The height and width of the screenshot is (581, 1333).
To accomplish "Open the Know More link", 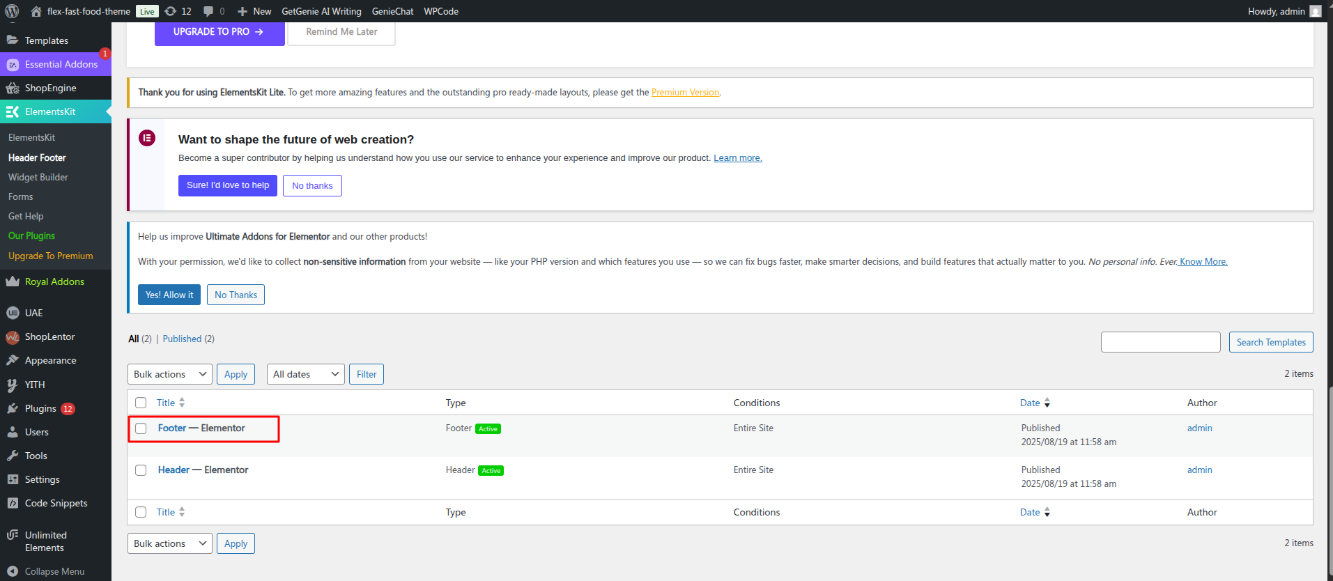I will (x=1203, y=261).
